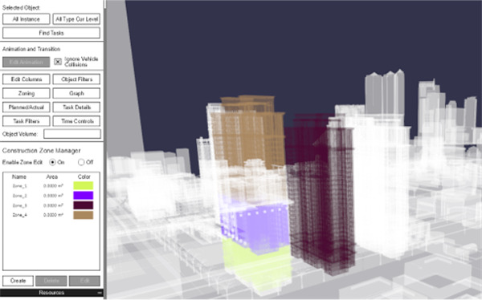Click the All Type Cur Level button
The height and width of the screenshot is (300, 482).
pos(76,19)
